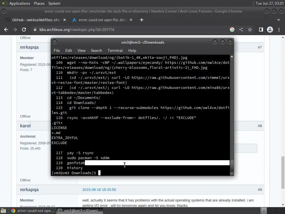Open terminal Search menu
Image resolution: width=285 pixels, height=214 pixels.
[x=96, y=51]
